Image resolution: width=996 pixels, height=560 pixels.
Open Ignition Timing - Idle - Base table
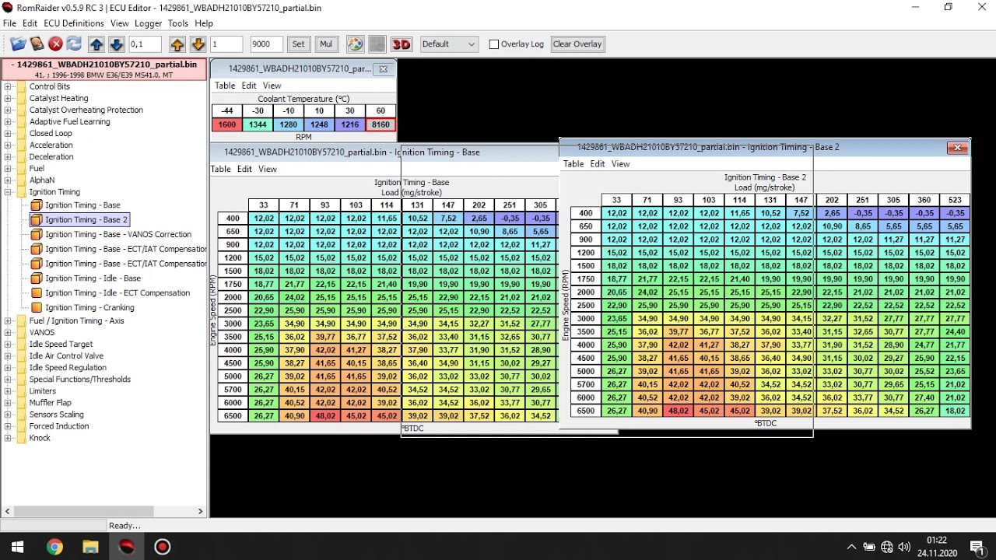click(93, 278)
